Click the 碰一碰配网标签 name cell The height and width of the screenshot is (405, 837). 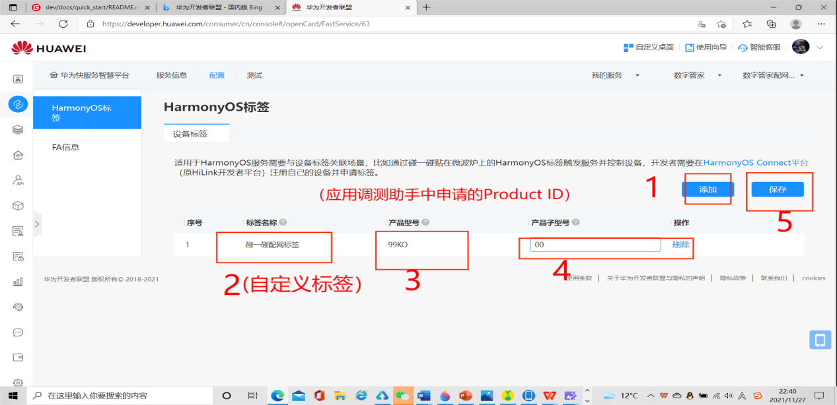click(272, 245)
